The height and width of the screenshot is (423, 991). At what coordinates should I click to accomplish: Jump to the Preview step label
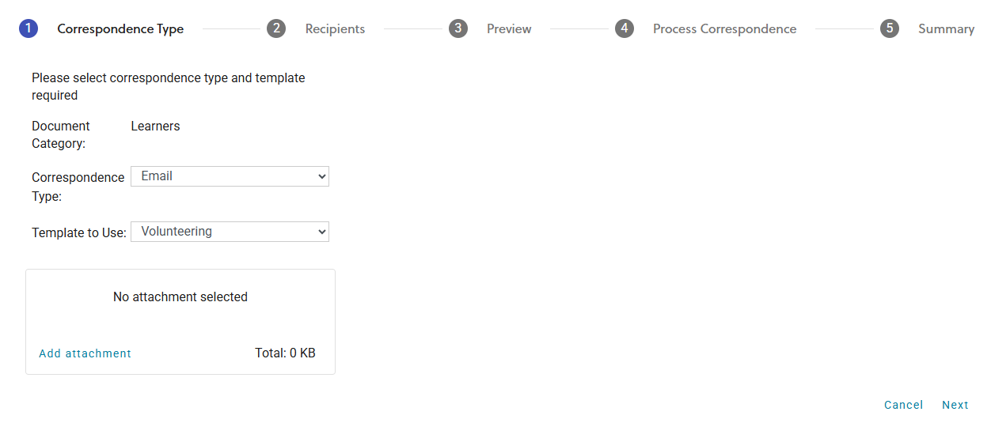coord(509,29)
